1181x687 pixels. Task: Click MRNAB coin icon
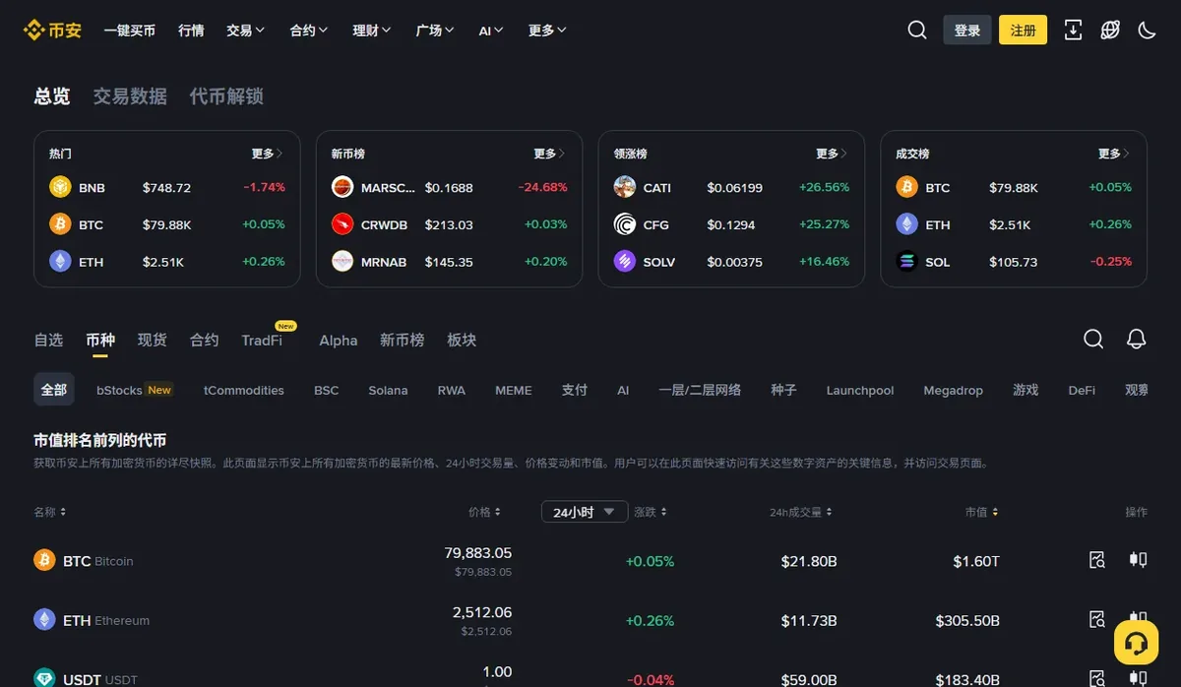tap(342, 262)
